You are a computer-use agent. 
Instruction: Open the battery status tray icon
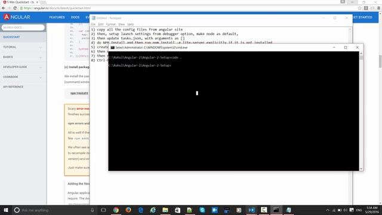(x=340, y=210)
